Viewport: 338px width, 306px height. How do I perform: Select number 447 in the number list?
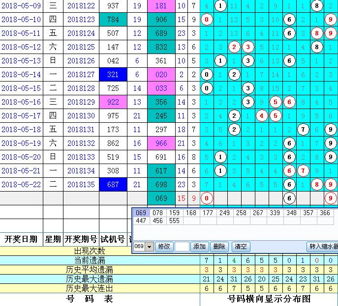click(141, 221)
